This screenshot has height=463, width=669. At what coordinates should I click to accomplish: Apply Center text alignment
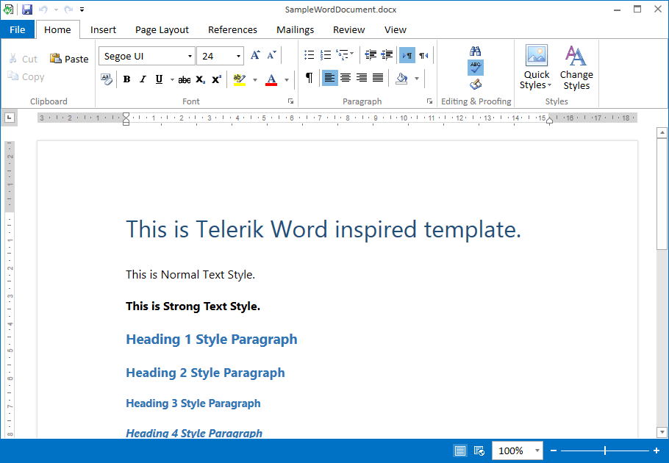pos(345,79)
